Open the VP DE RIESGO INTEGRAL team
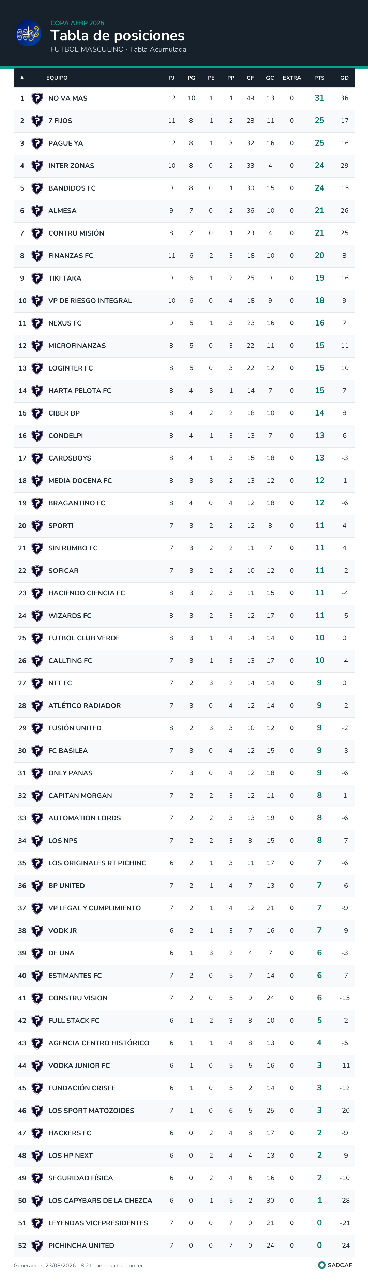Image resolution: width=368 pixels, height=1283 pixels. 90,301
